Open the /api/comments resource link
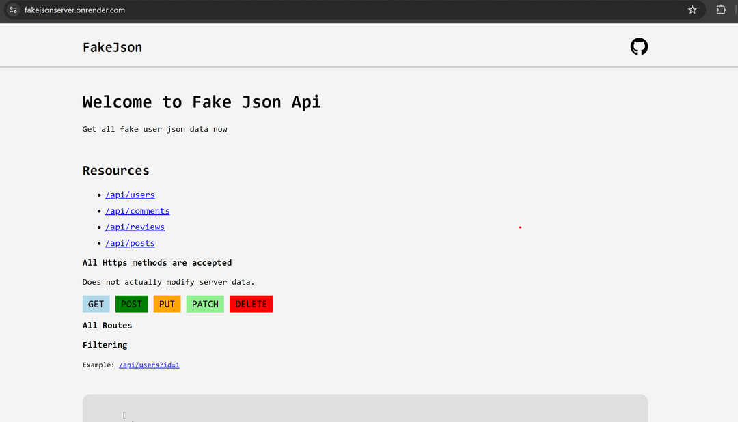 [137, 211]
